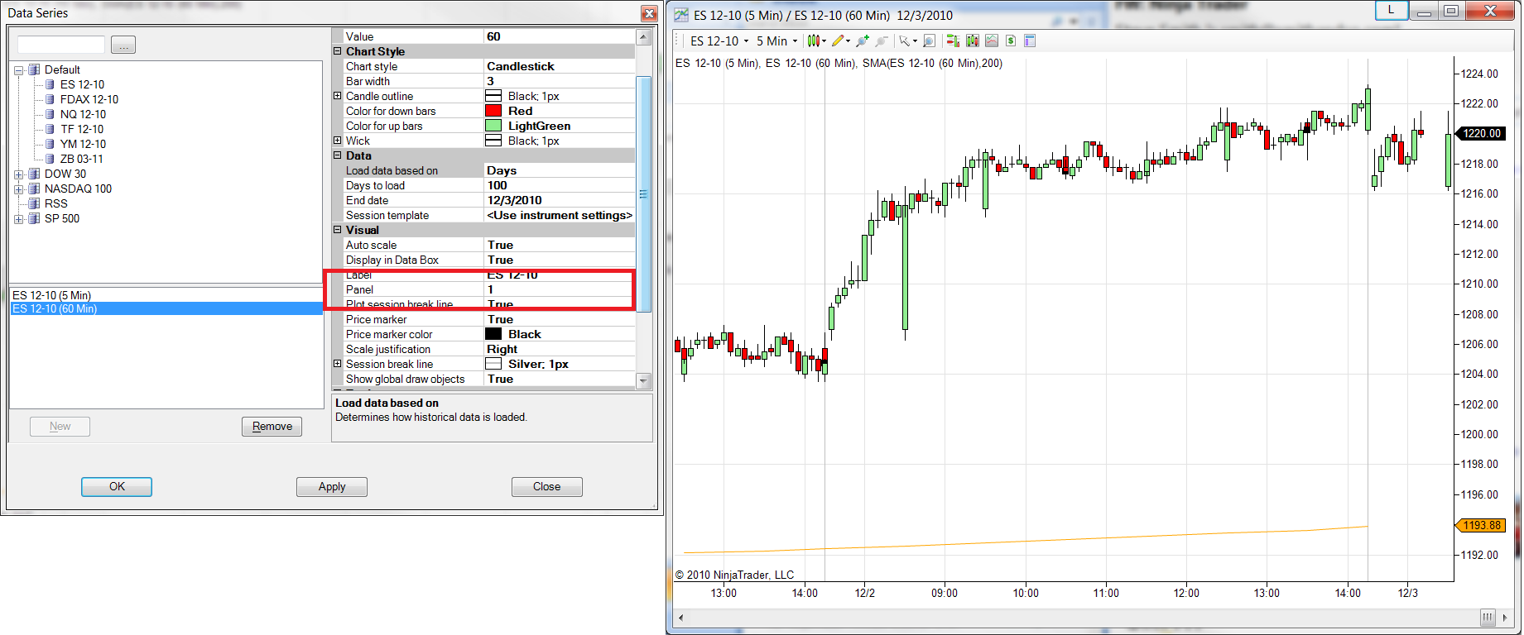
Task: Click the Days to load value 100
Action: pos(560,185)
